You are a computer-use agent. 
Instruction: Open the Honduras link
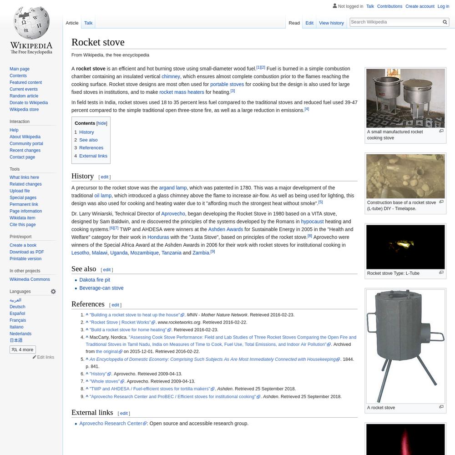(158, 237)
